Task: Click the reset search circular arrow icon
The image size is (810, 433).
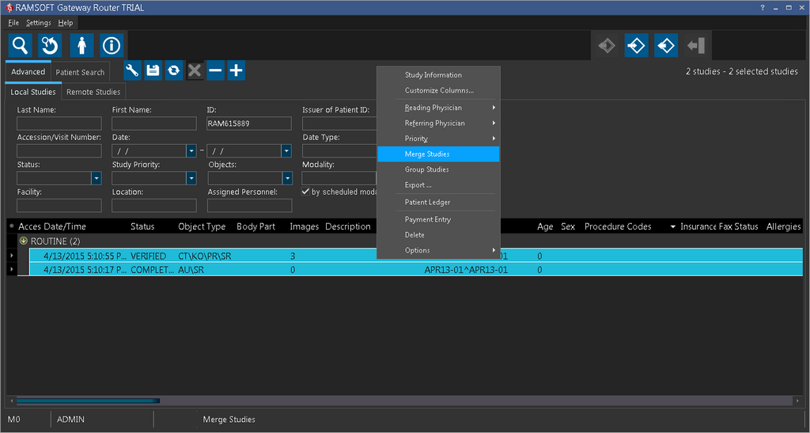Action: coord(50,45)
